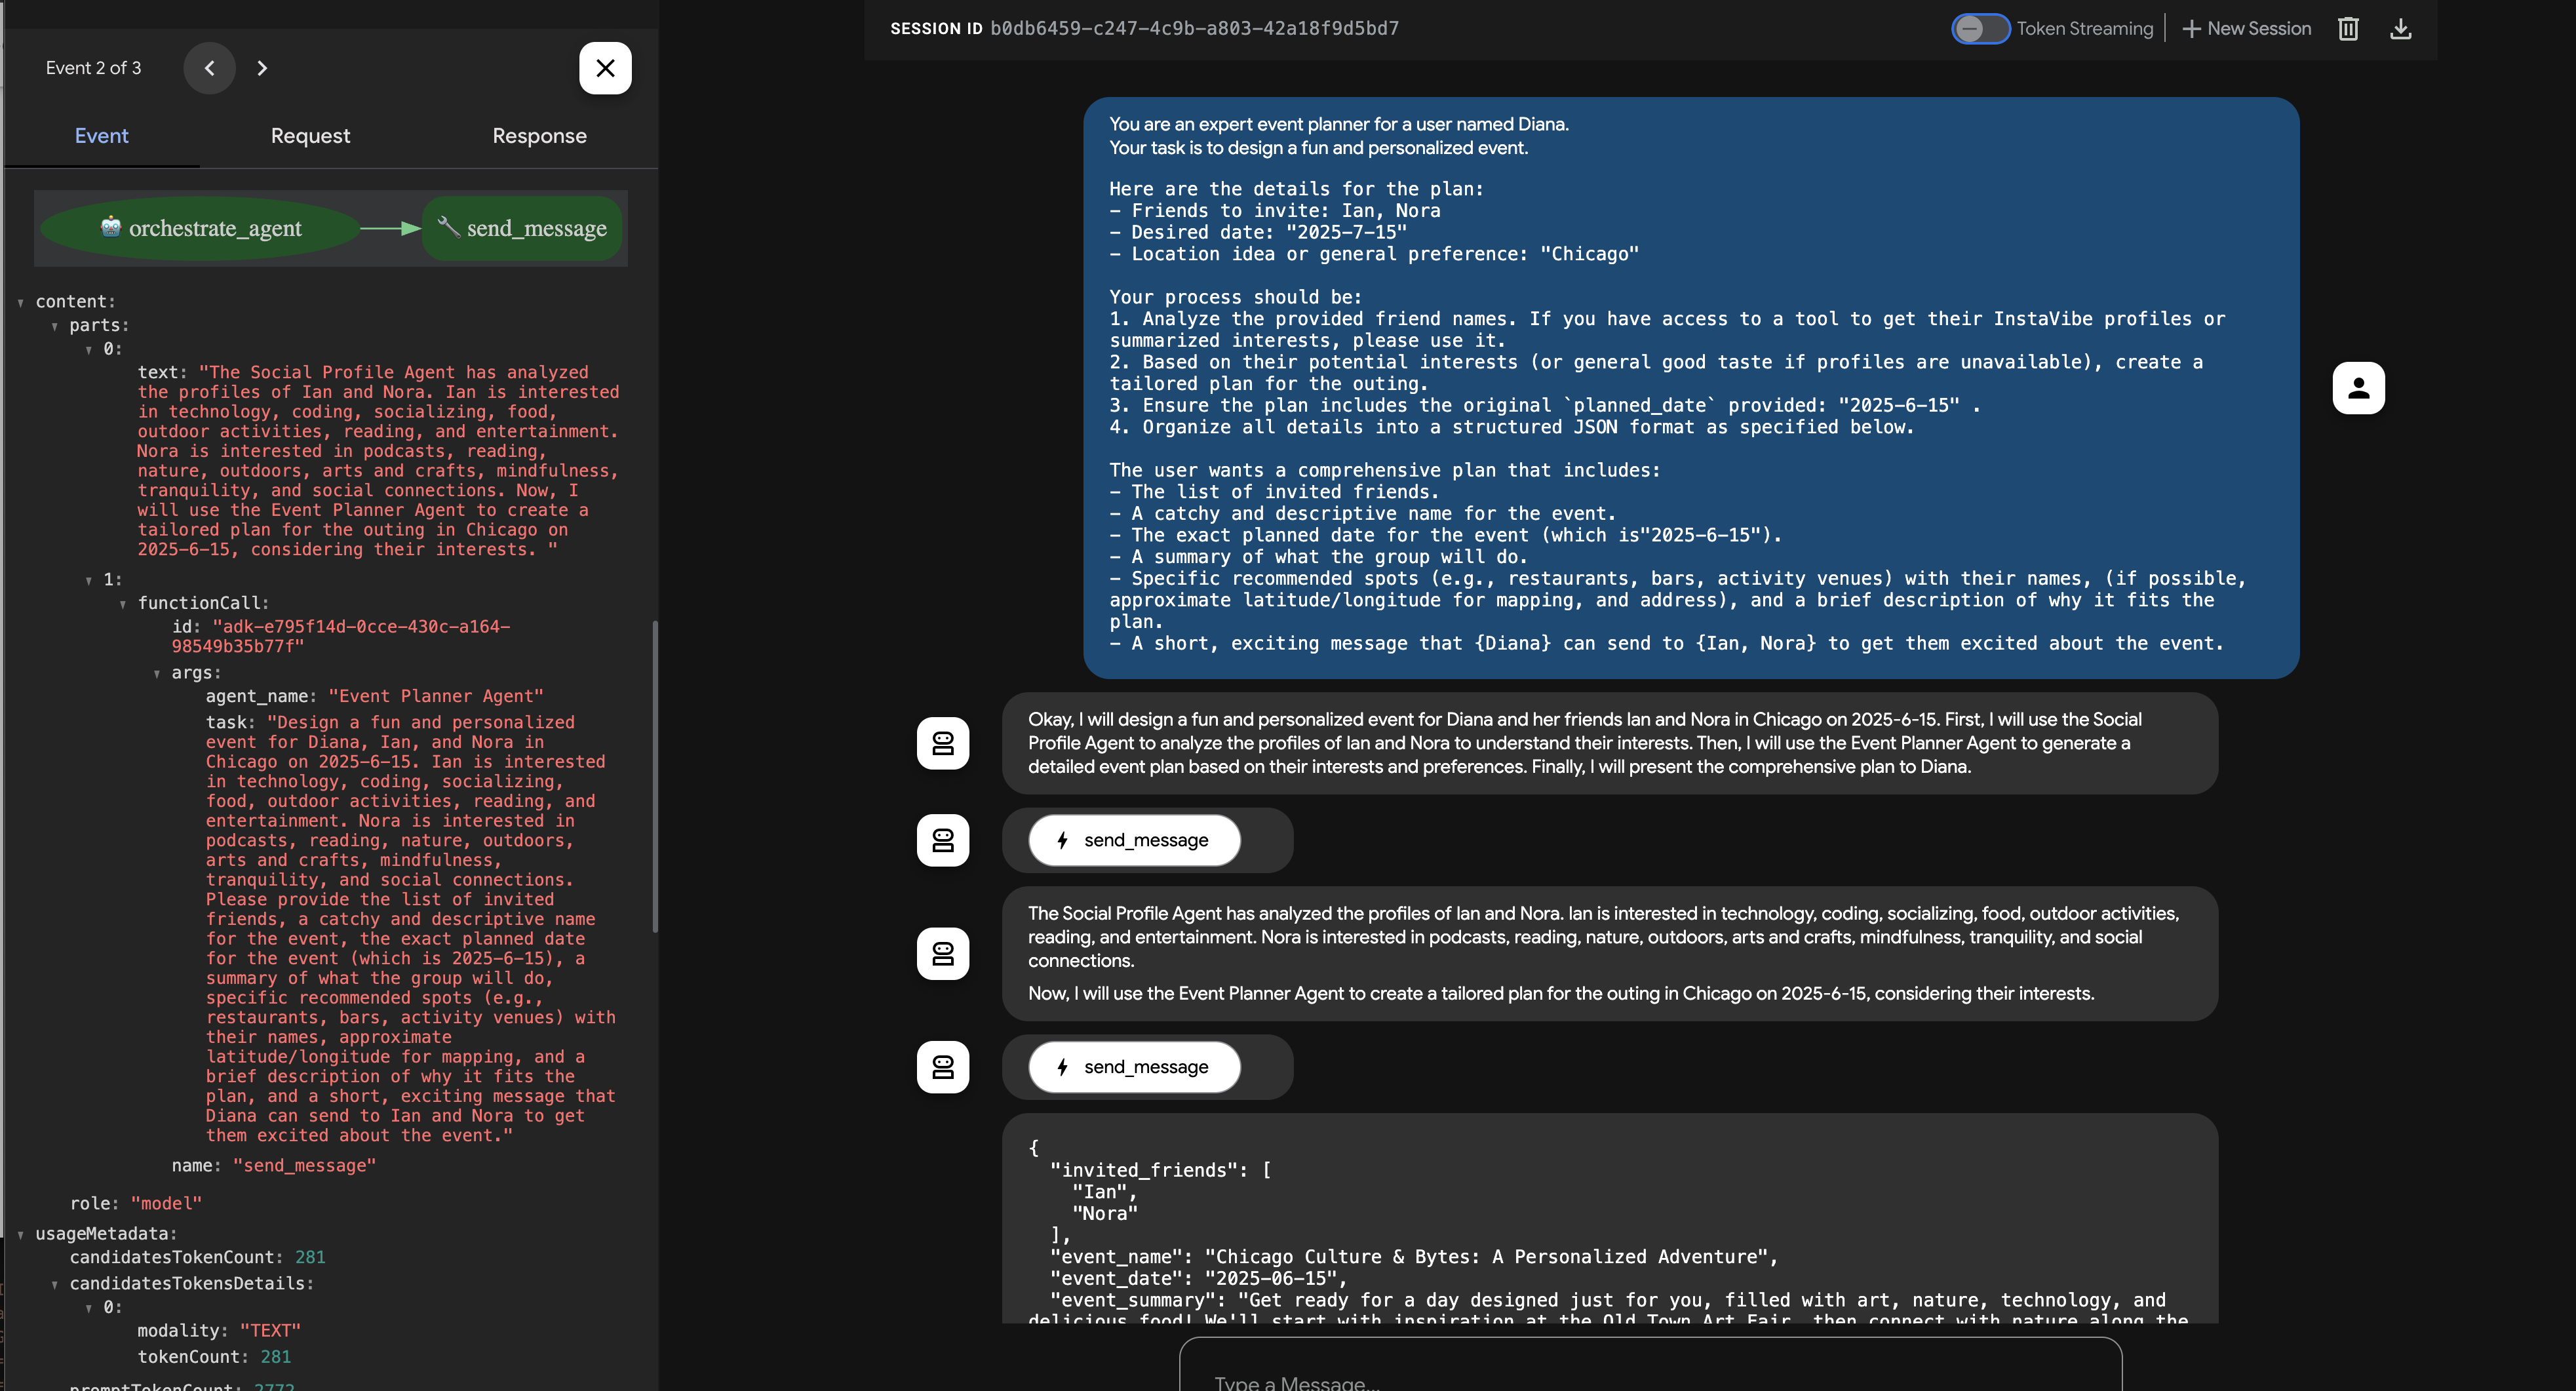Select send_message node in the graph
Screen dimensions: 2576x1391
[522, 229]
